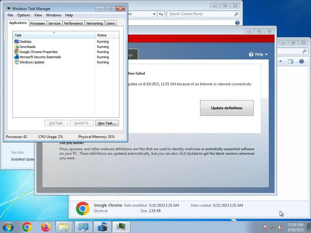
Task: Click in the Search Control Panel field
Action: (200, 14)
